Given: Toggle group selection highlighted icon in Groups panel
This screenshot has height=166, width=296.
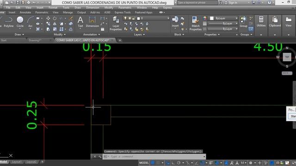Looking at the screenshot, I should (251, 29).
